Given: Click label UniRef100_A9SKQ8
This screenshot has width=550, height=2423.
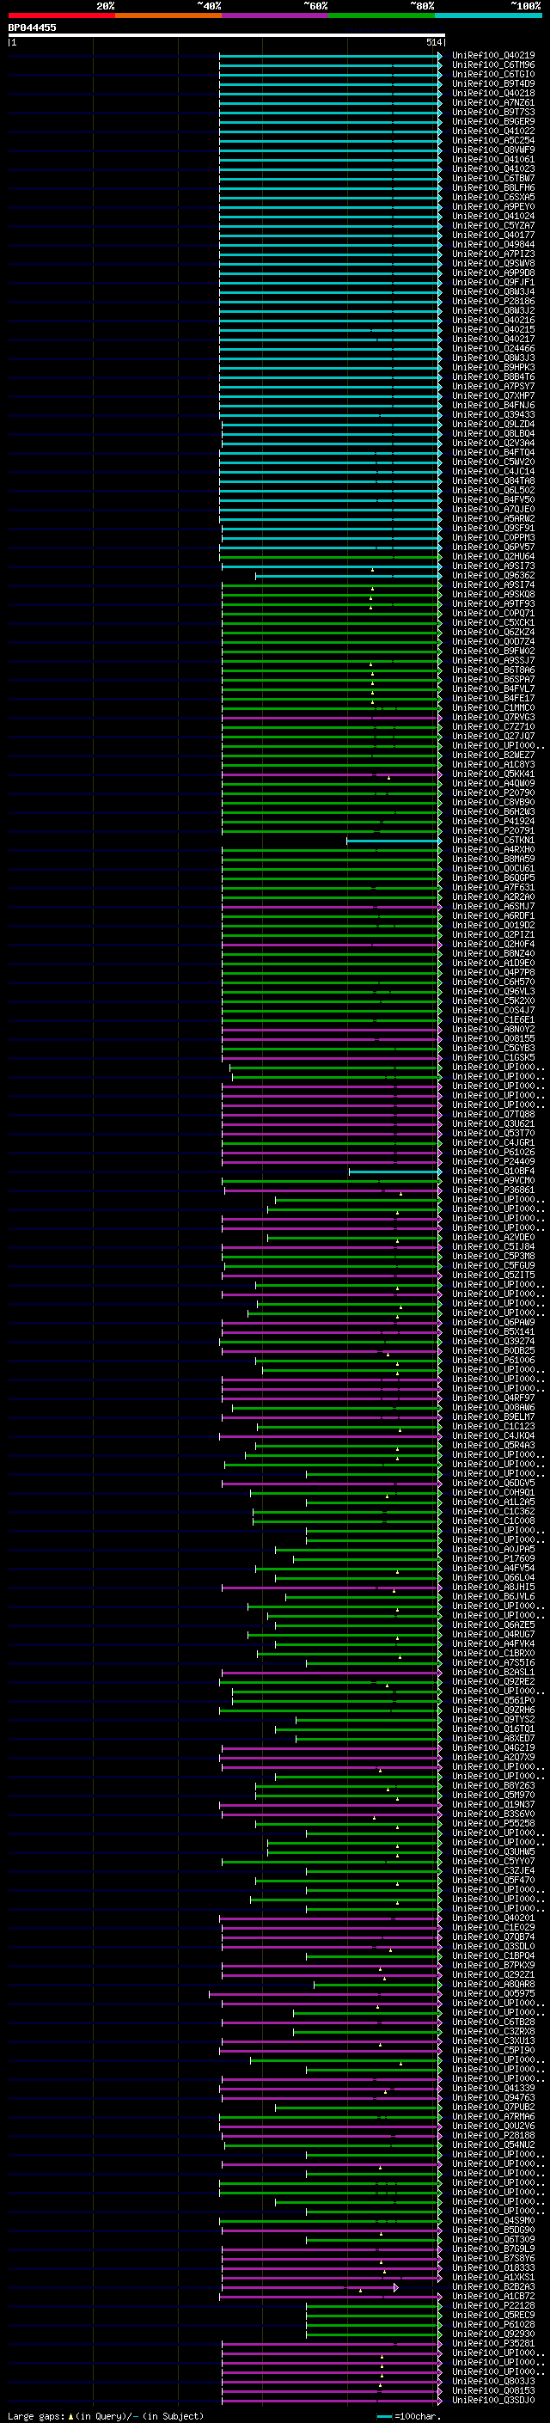Looking at the screenshot, I should coord(493,595).
